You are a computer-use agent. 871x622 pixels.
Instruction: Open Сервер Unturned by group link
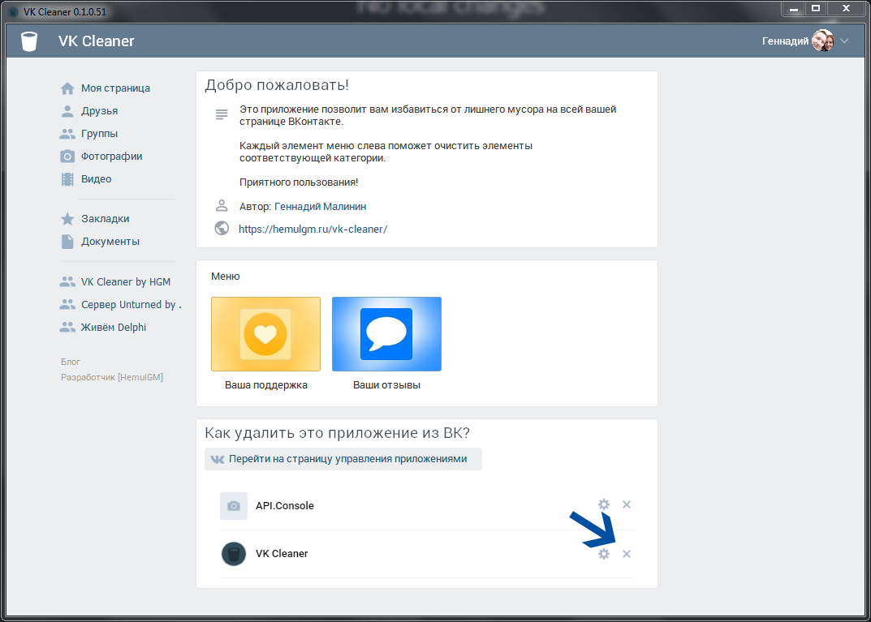pos(131,305)
